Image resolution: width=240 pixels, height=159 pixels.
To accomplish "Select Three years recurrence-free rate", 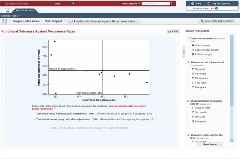I will 193,78.
